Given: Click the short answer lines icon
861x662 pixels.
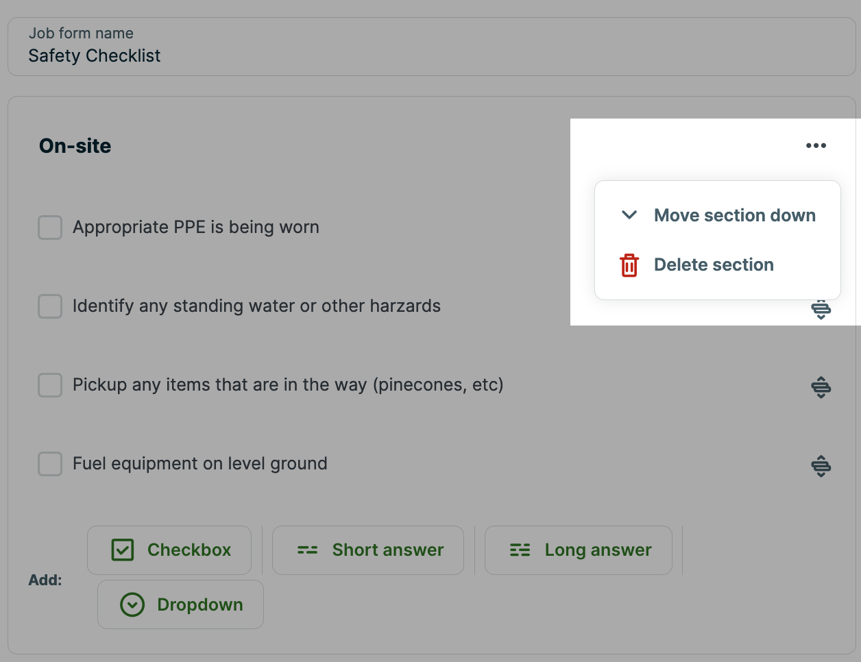Looking at the screenshot, I should click(x=306, y=550).
